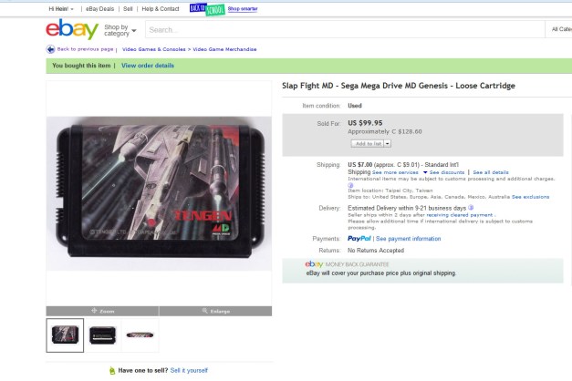The height and width of the screenshot is (381, 572).
Task: Go to Video Games & Consoles category
Action: 153,49
